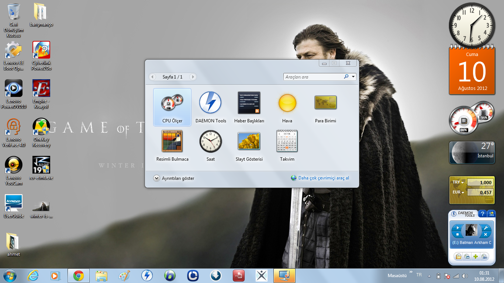This screenshot has width=504, height=283.
Task: Click the green plus add icon in DAEMON gadget
Action: pos(476,256)
